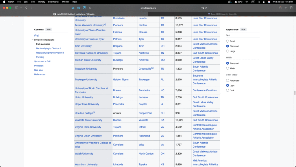Screen dimensions: 296x167
Task: Click the code brackets extension icon
Action: (73, 8)
